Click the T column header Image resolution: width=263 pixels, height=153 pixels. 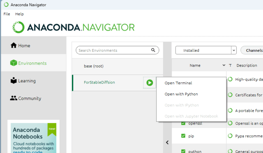click(230, 65)
